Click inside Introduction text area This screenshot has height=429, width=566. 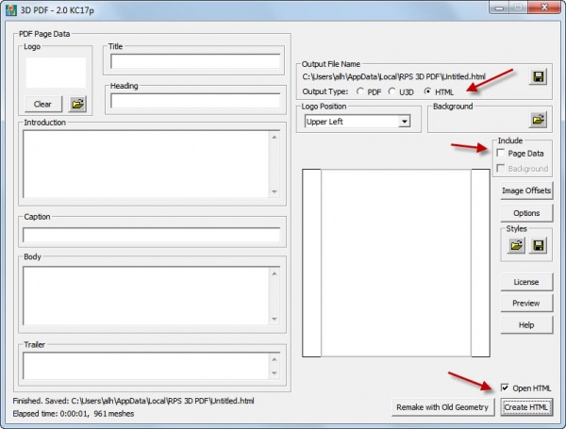[146, 164]
